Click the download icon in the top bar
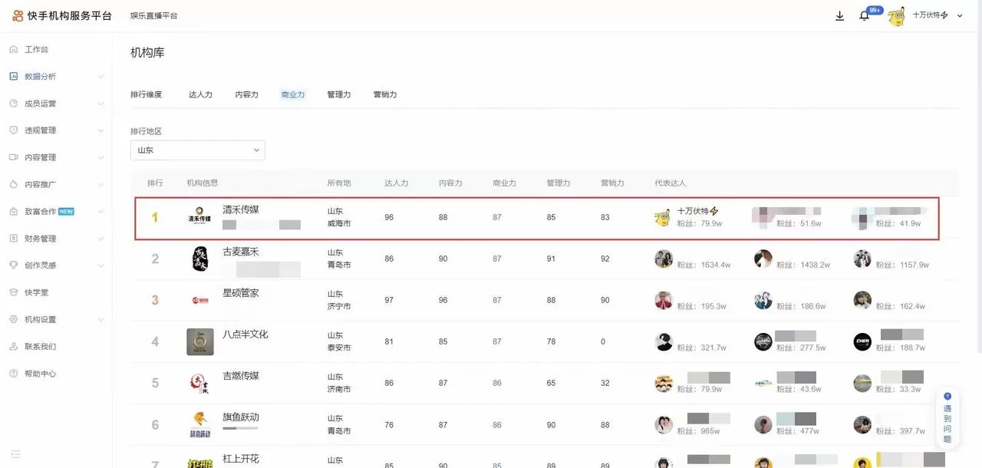Image resolution: width=982 pixels, height=468 pixels. (839, 15)
